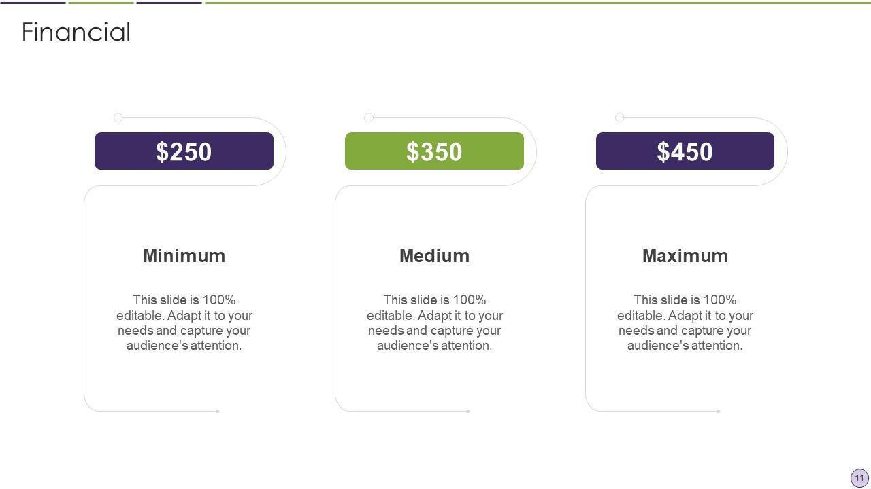Select the Maximum heading text
Screen dimensions: 871x489
(685, 255)
